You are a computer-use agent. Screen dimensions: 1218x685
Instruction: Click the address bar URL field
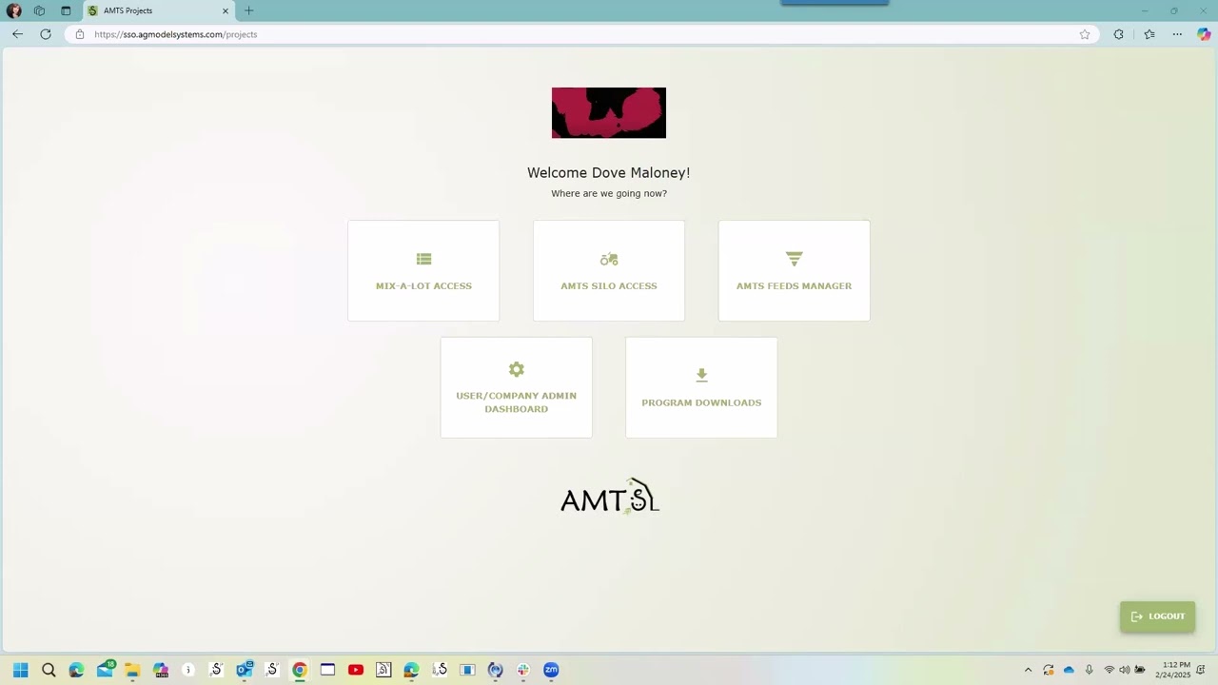pyautogui.click(x=580, y=34)
